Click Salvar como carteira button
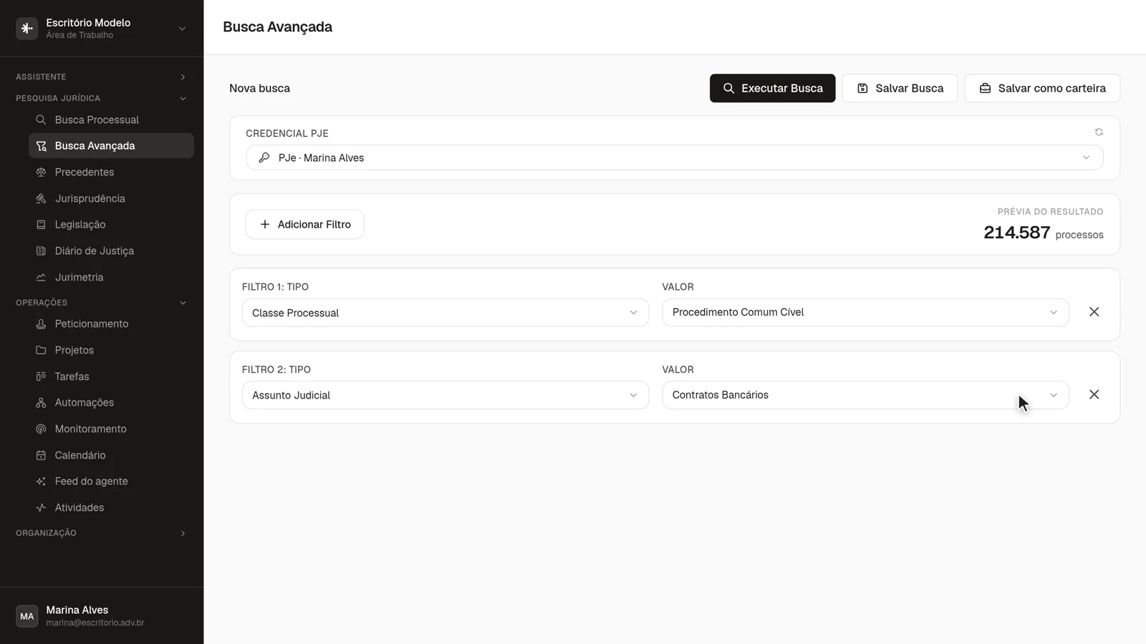1146x644 pixels. [x=1042, y=88]
